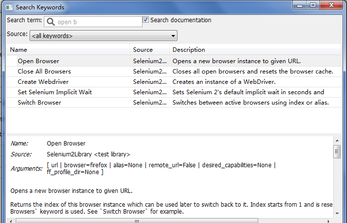The image size is (347, 223).
Task: Click the Source dropdown arrow
Action: 173,36
